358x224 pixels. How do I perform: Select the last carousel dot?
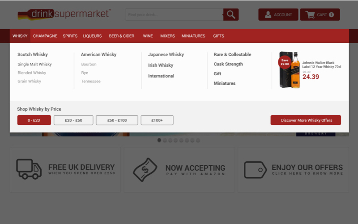[198, 140]
